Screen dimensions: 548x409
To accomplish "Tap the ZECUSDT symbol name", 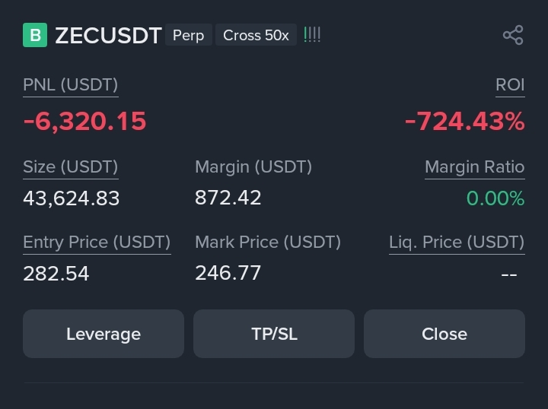I will click(x=108, y=35).
